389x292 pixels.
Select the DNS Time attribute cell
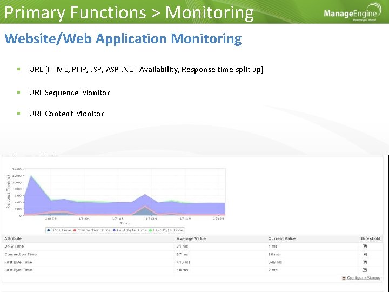[14, 247]
